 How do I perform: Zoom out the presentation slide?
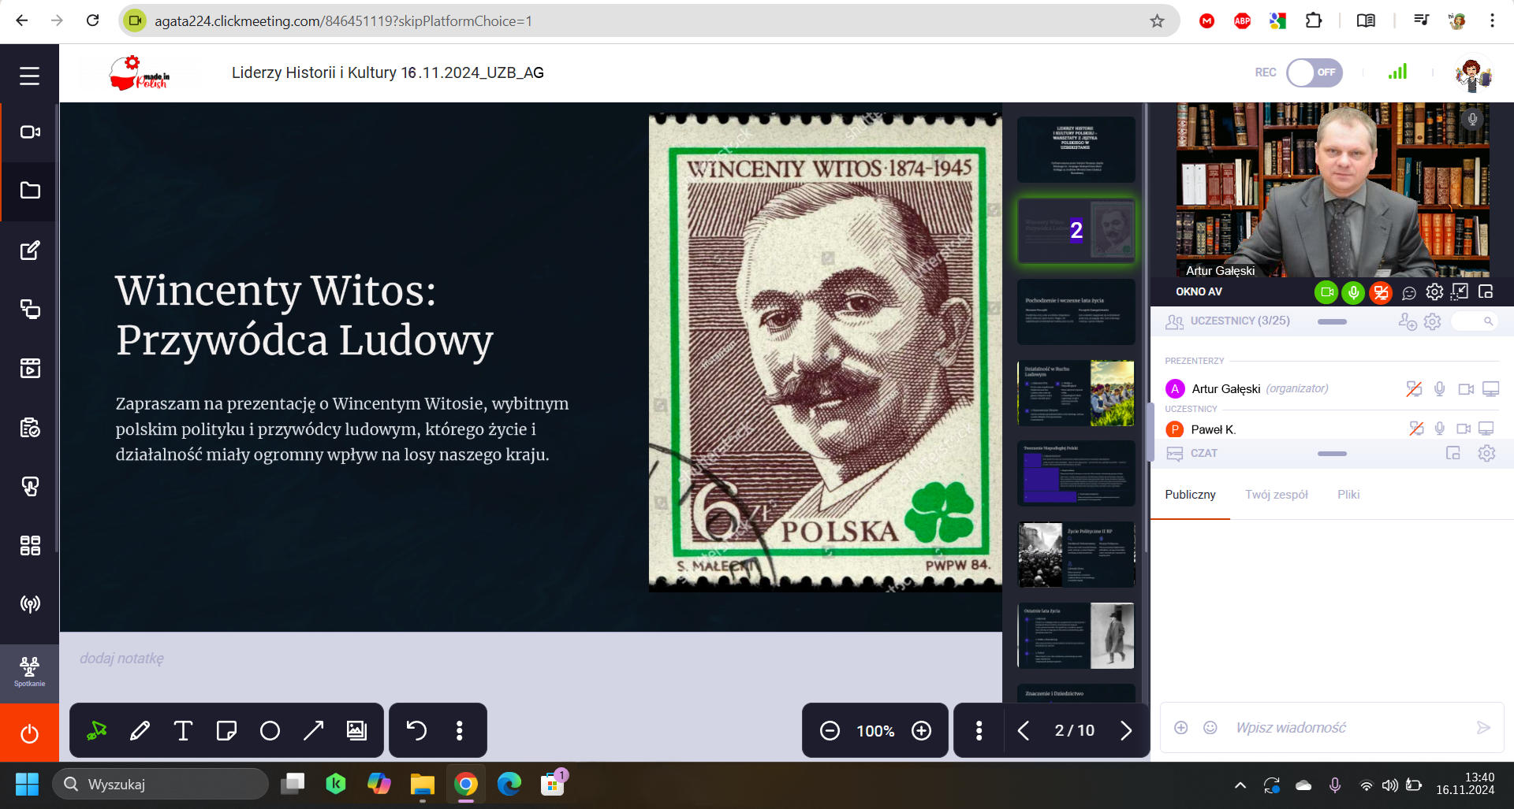point(830,730)
